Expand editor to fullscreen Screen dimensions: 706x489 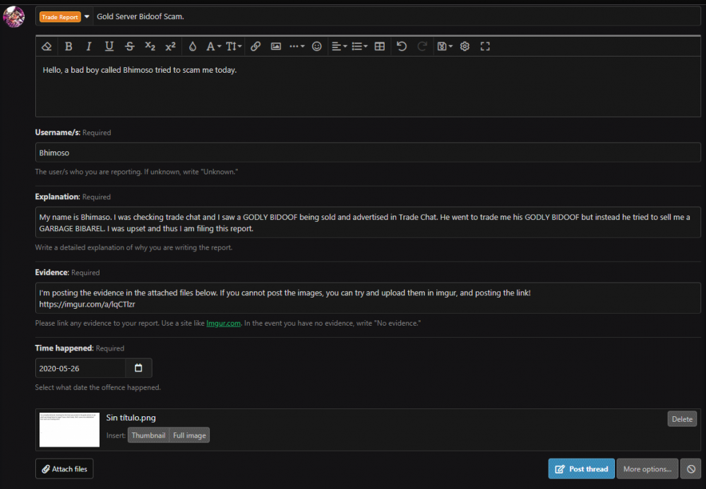point(485,47)
